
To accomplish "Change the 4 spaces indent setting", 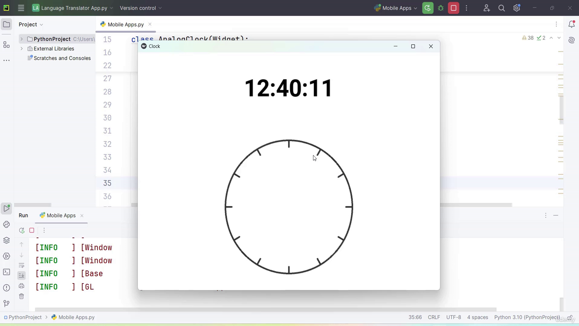I will tap(478, 317).
